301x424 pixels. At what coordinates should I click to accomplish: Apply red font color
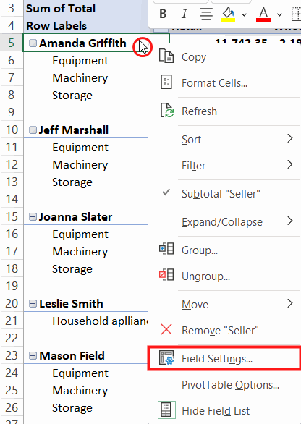tap(263, 14)
